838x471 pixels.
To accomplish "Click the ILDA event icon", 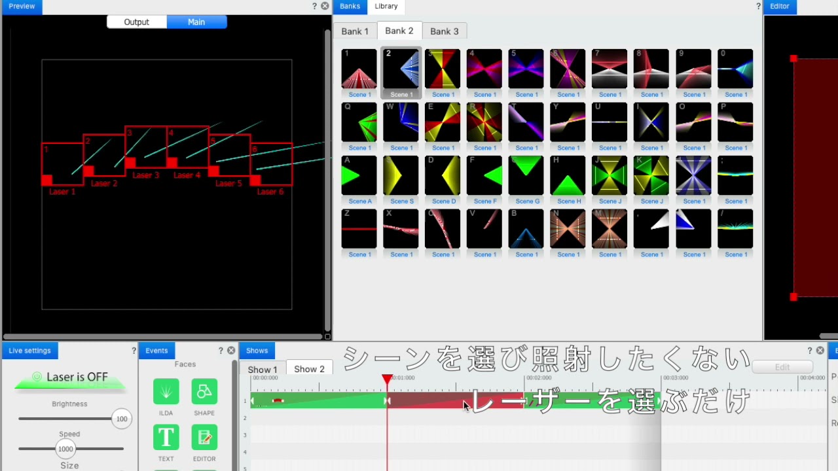I will click(166, 392).
